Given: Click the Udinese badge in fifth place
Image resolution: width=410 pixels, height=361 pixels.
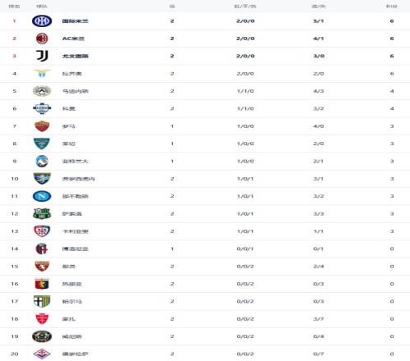Looking at the screenshot, I should tap(42, 91).
